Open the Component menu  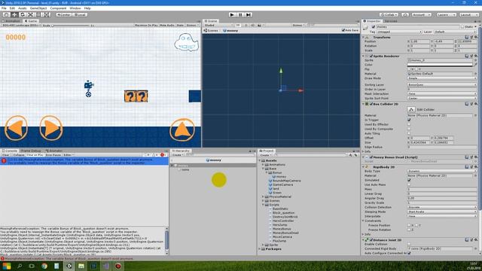tap(58, 8)
